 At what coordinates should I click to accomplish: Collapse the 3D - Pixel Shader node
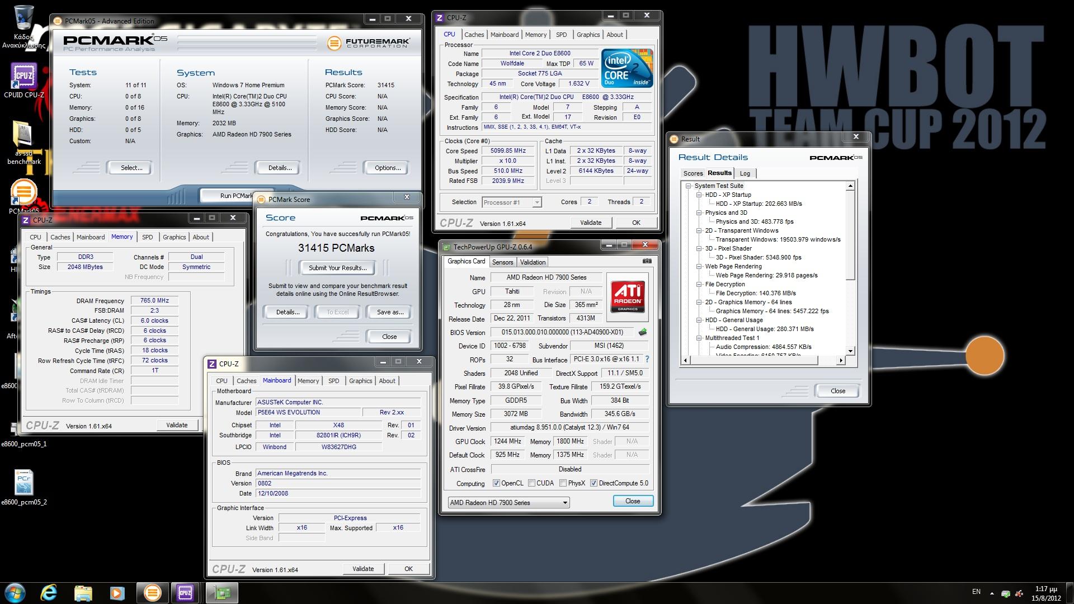coord(699,248)
